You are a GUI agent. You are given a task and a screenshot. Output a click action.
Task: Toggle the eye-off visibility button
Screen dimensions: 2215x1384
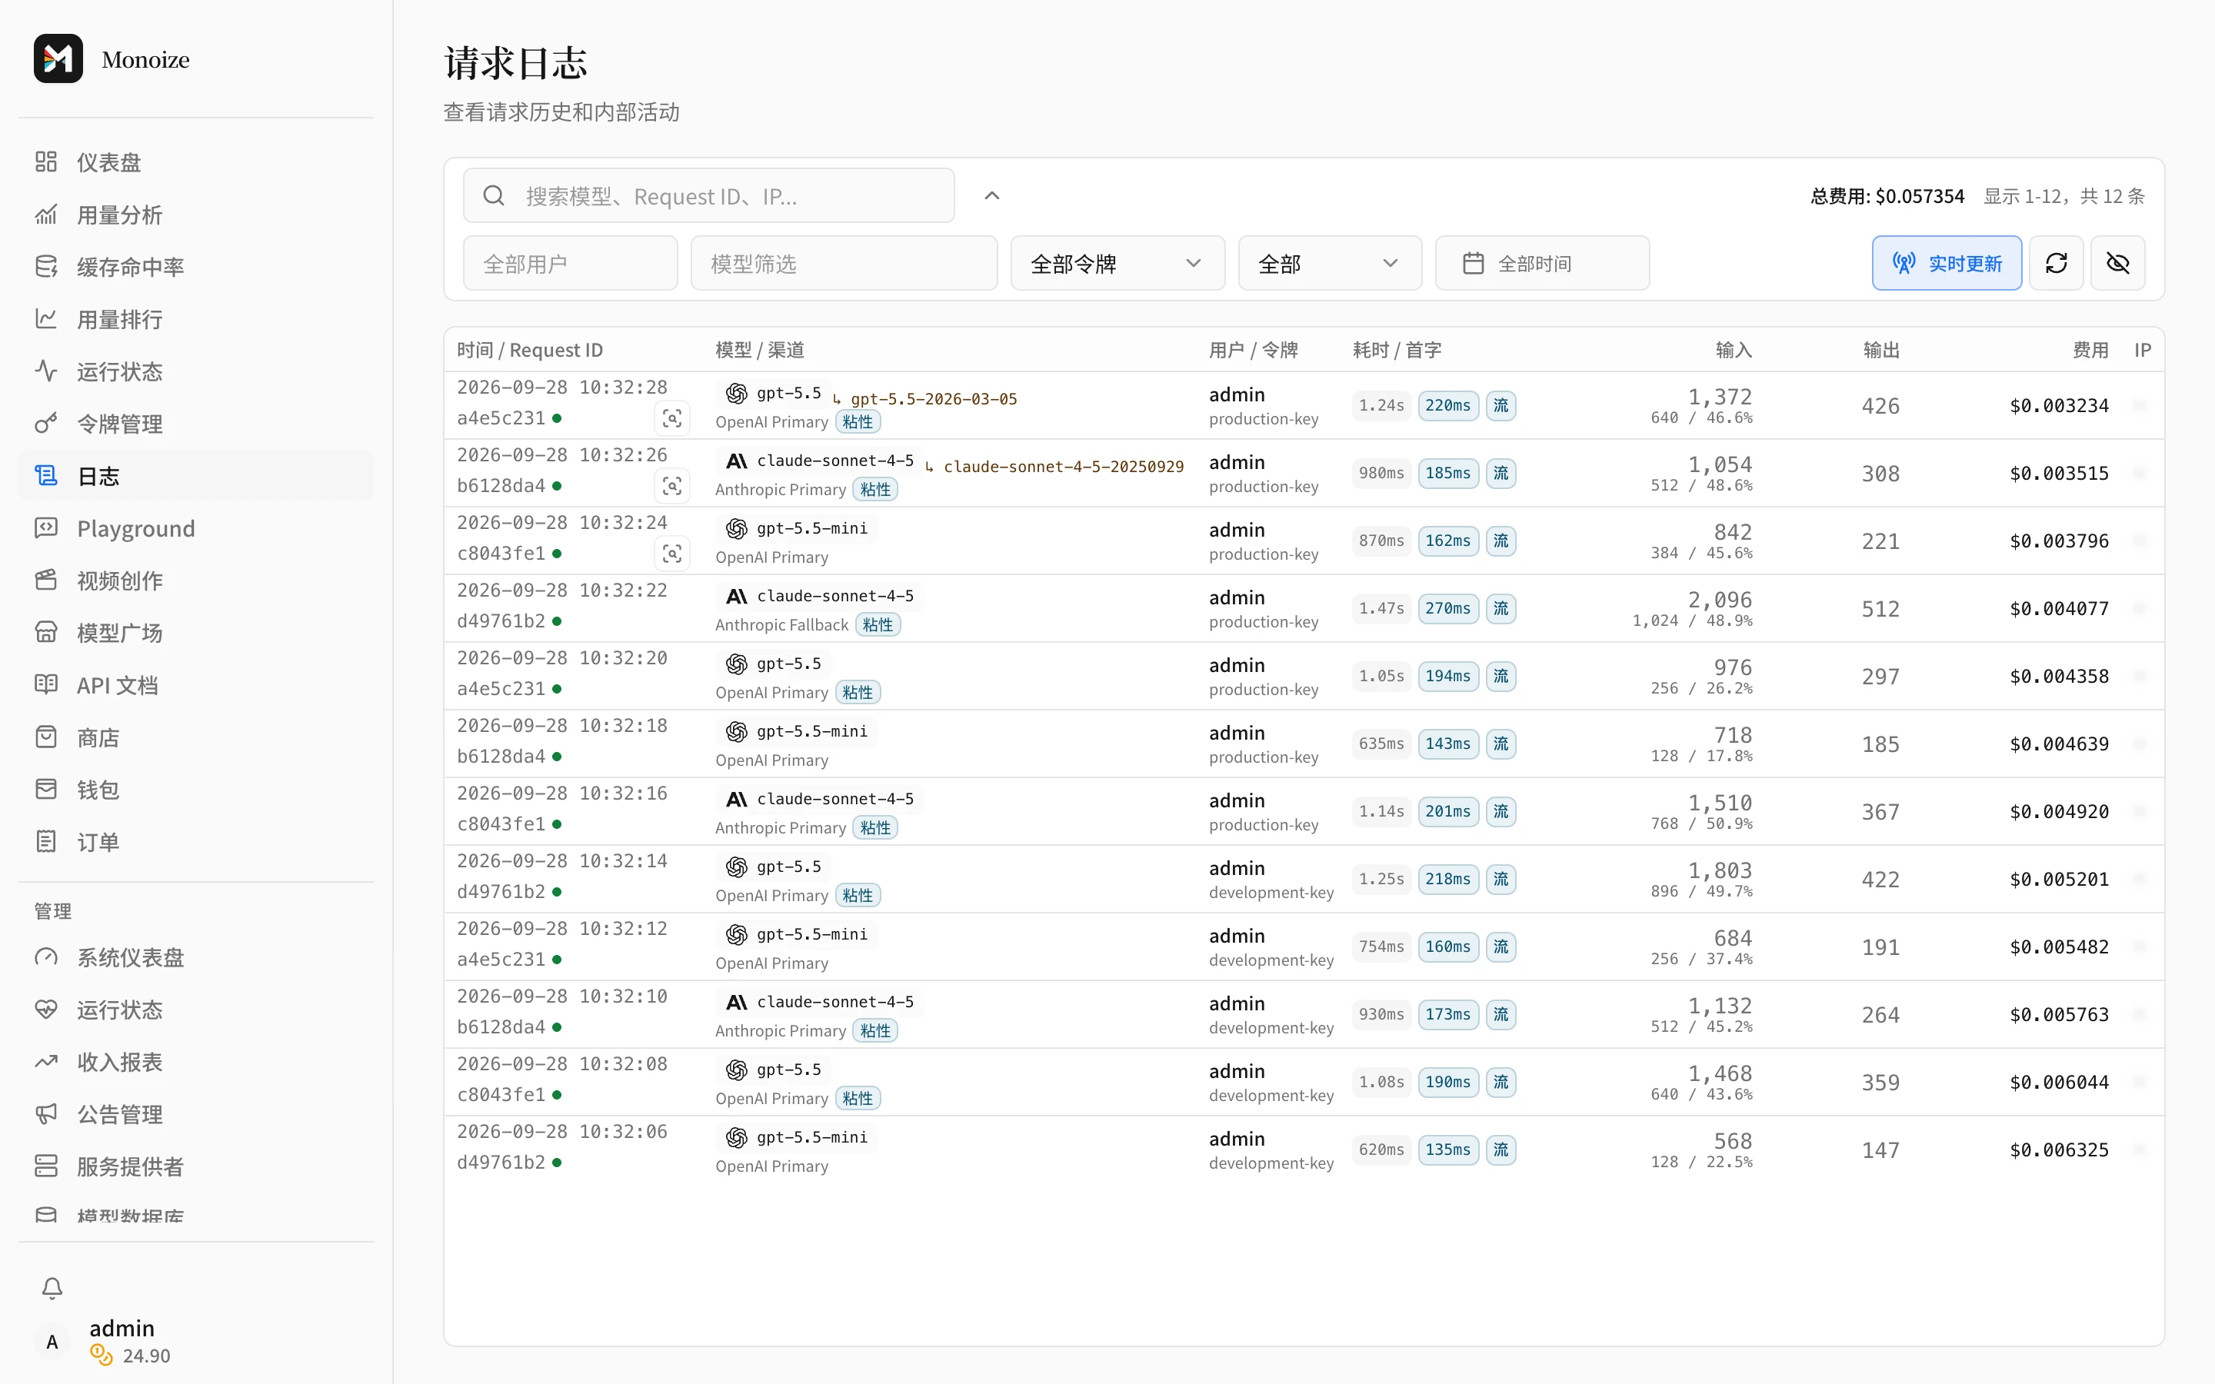click(2118, 264)
